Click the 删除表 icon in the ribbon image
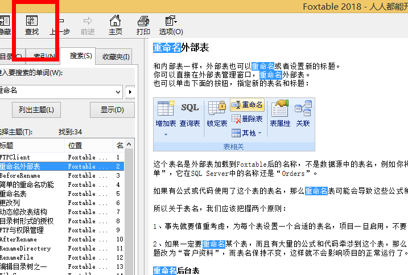 (247, 119)
